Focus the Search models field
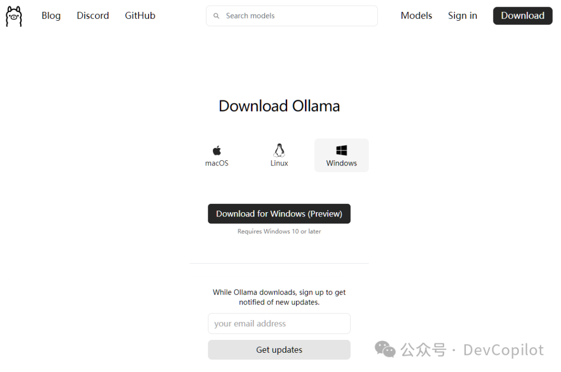The height and width of the screenshot is (372, 561). pyautogui.click(x=291, y=16)
